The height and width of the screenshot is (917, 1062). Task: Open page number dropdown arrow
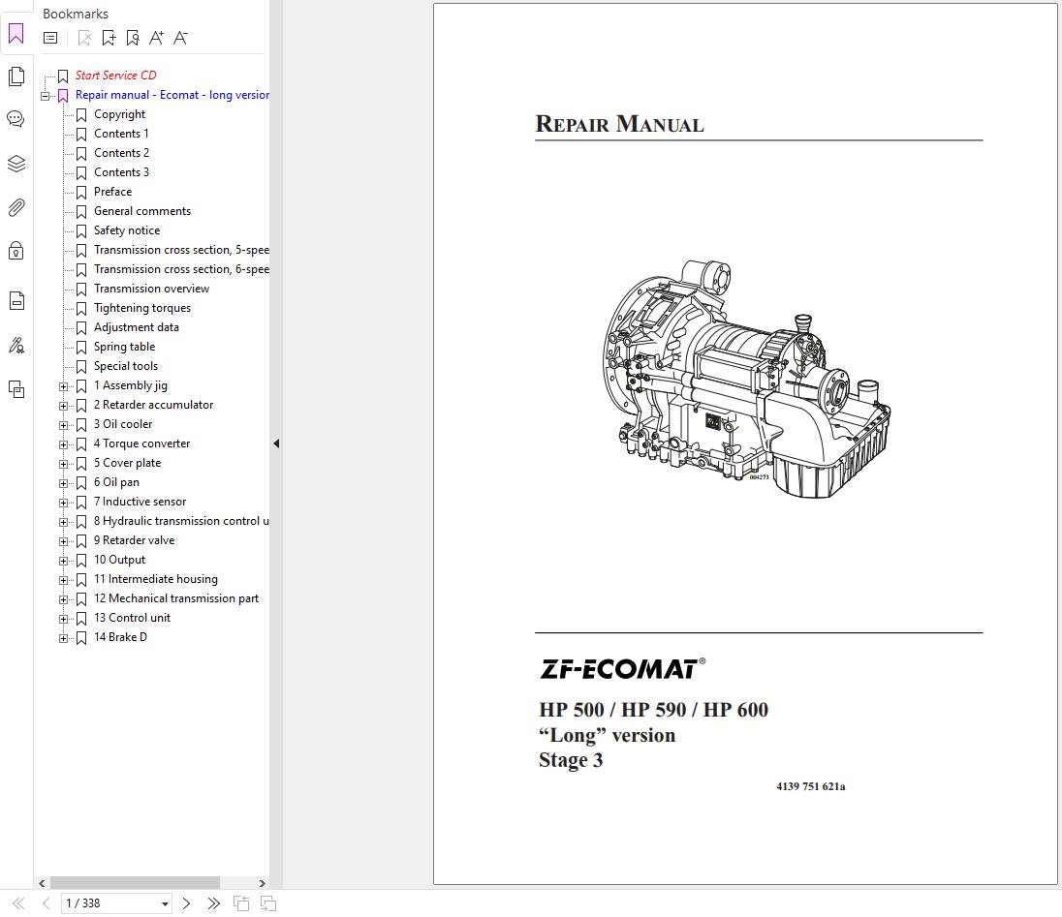(165, 904)
